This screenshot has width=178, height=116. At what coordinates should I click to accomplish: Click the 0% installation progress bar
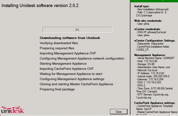point(77,30)
